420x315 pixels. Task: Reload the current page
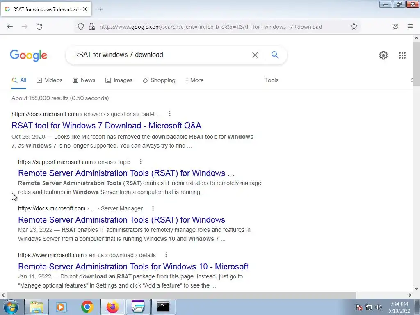click(39, 27)
